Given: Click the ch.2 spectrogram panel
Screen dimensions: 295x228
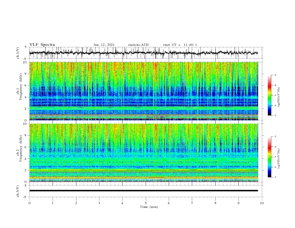Looking at the screenshot, I should pos(143,153).
